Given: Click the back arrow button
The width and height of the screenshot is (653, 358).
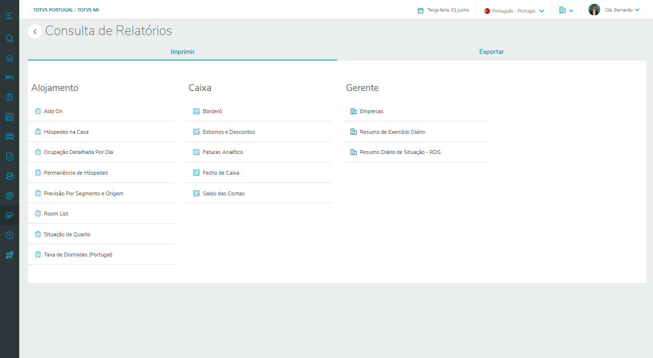Looking at the screenshot, I should coord(35,32).
